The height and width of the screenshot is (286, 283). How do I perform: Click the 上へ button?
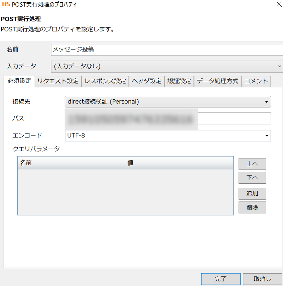(x=252, y=164)
